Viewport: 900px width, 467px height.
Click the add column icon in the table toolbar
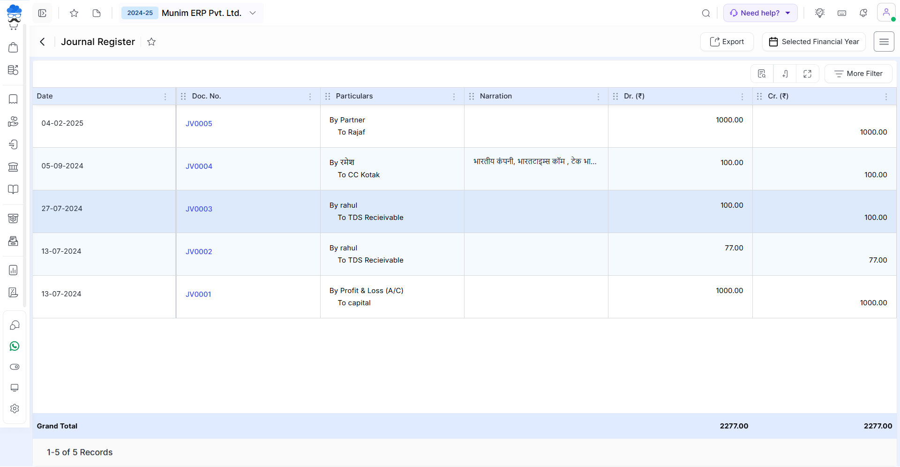tap(785, 74)
